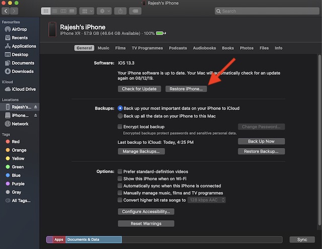Click the Edit Tags toolbar icon

pyautogui.click(x=135, y=11)
